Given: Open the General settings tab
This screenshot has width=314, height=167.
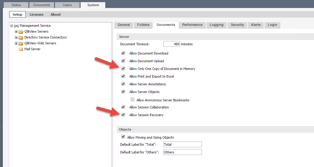Looking at the screenshot, I should click(x=124, y=25).
